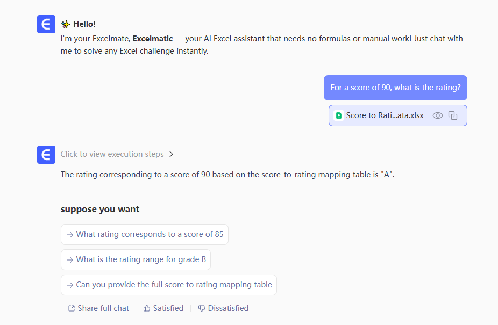Ask for the full score to rating mapping table
This screenshot has height=325, width=498.
(174, 285)
